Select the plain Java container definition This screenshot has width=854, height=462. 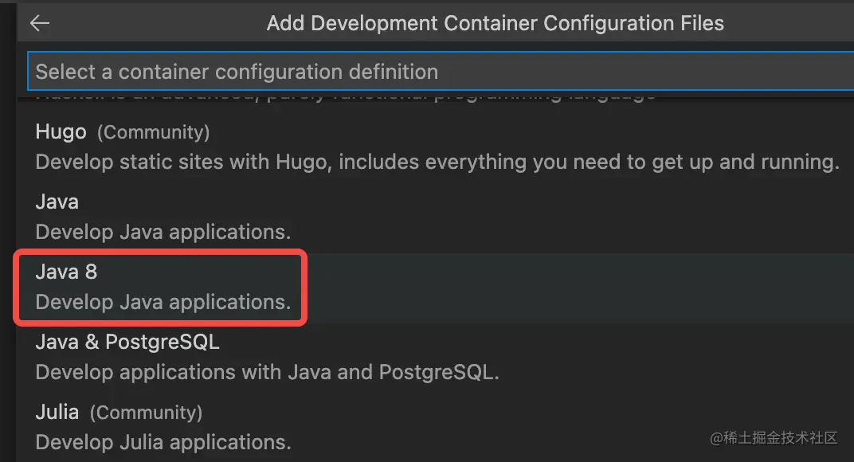click(x=57, y=202)
